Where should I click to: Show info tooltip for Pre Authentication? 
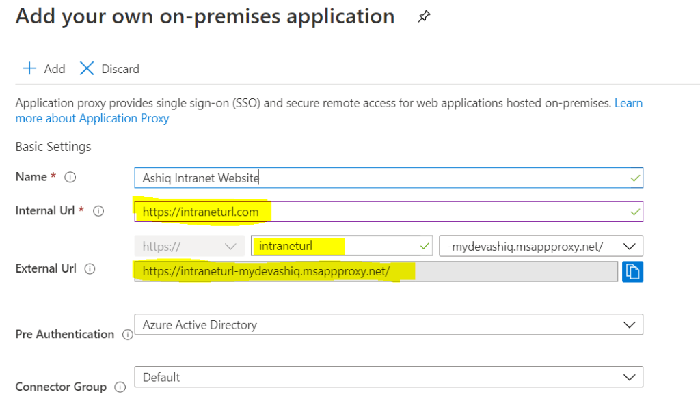pos(127,335)
